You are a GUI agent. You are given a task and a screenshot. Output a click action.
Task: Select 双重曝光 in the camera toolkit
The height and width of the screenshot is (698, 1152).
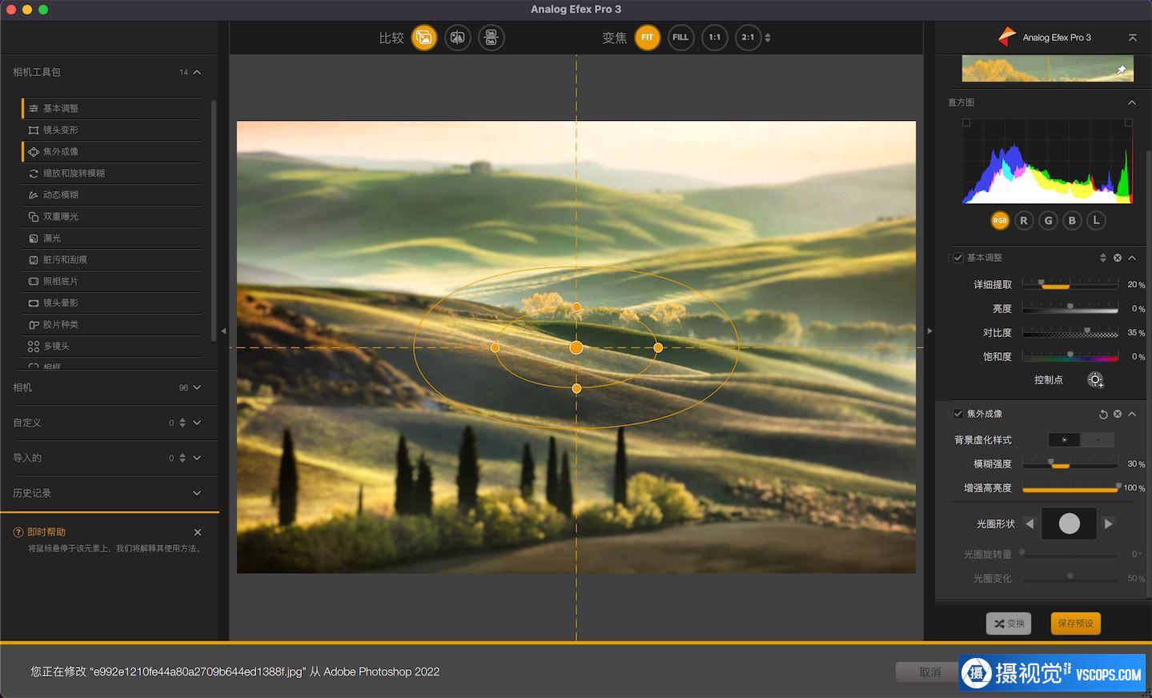click(61, 216)
